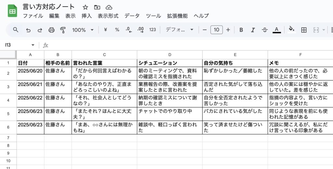This screenshot has width=333, height=169.
Task: Decrease decimal places button
Action: 129,30
